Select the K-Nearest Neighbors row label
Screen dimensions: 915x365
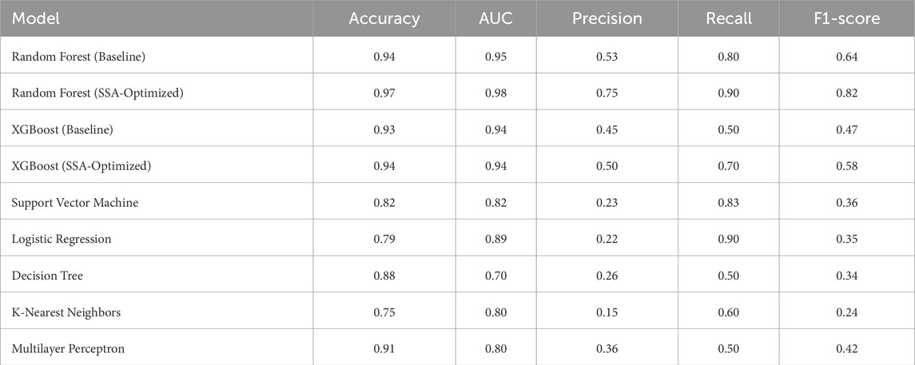[x=66, y=312]
